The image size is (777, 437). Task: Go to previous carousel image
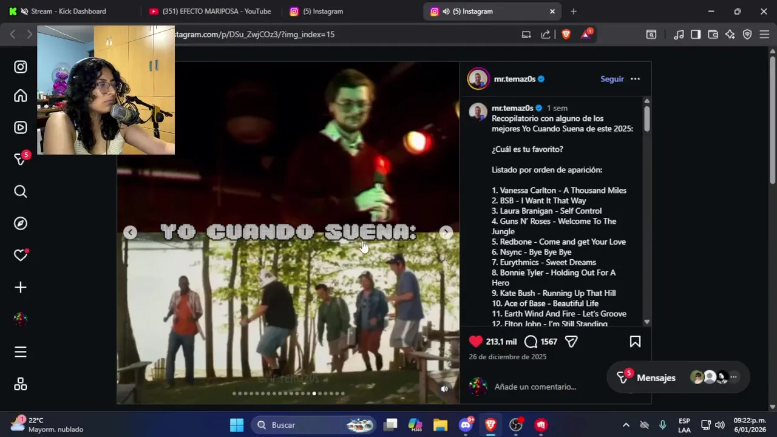click(x=130, y=232)
